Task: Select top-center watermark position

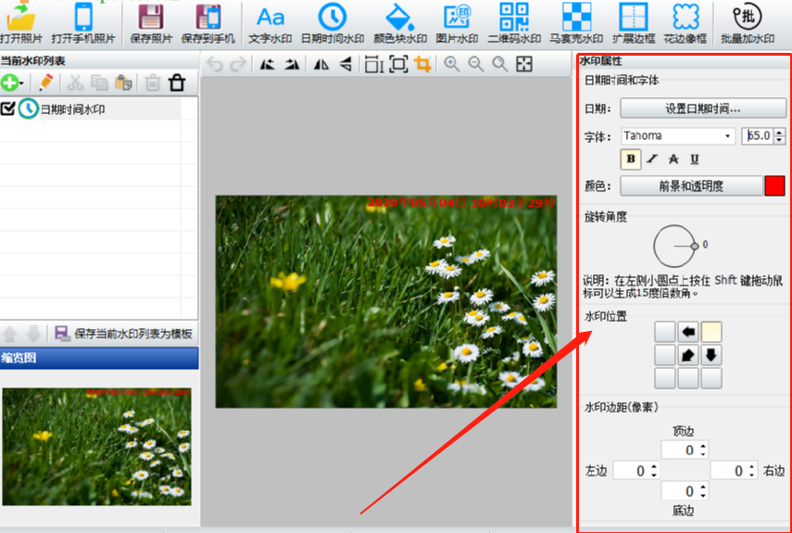Action: pyautogui.click(x=688, y=332)
